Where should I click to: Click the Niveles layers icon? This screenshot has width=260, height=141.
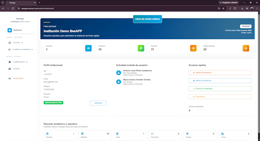pyautogui.click(x=187, y=134)
